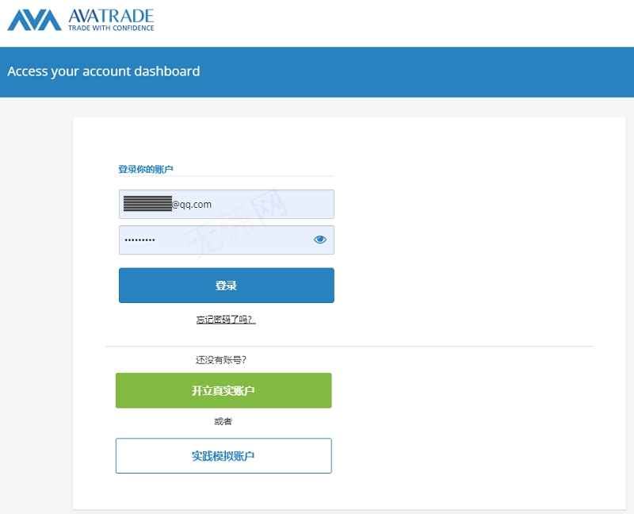Open the 忘记密码了吗? forgot password link
634x514 pixels.
tap(226, 320)
